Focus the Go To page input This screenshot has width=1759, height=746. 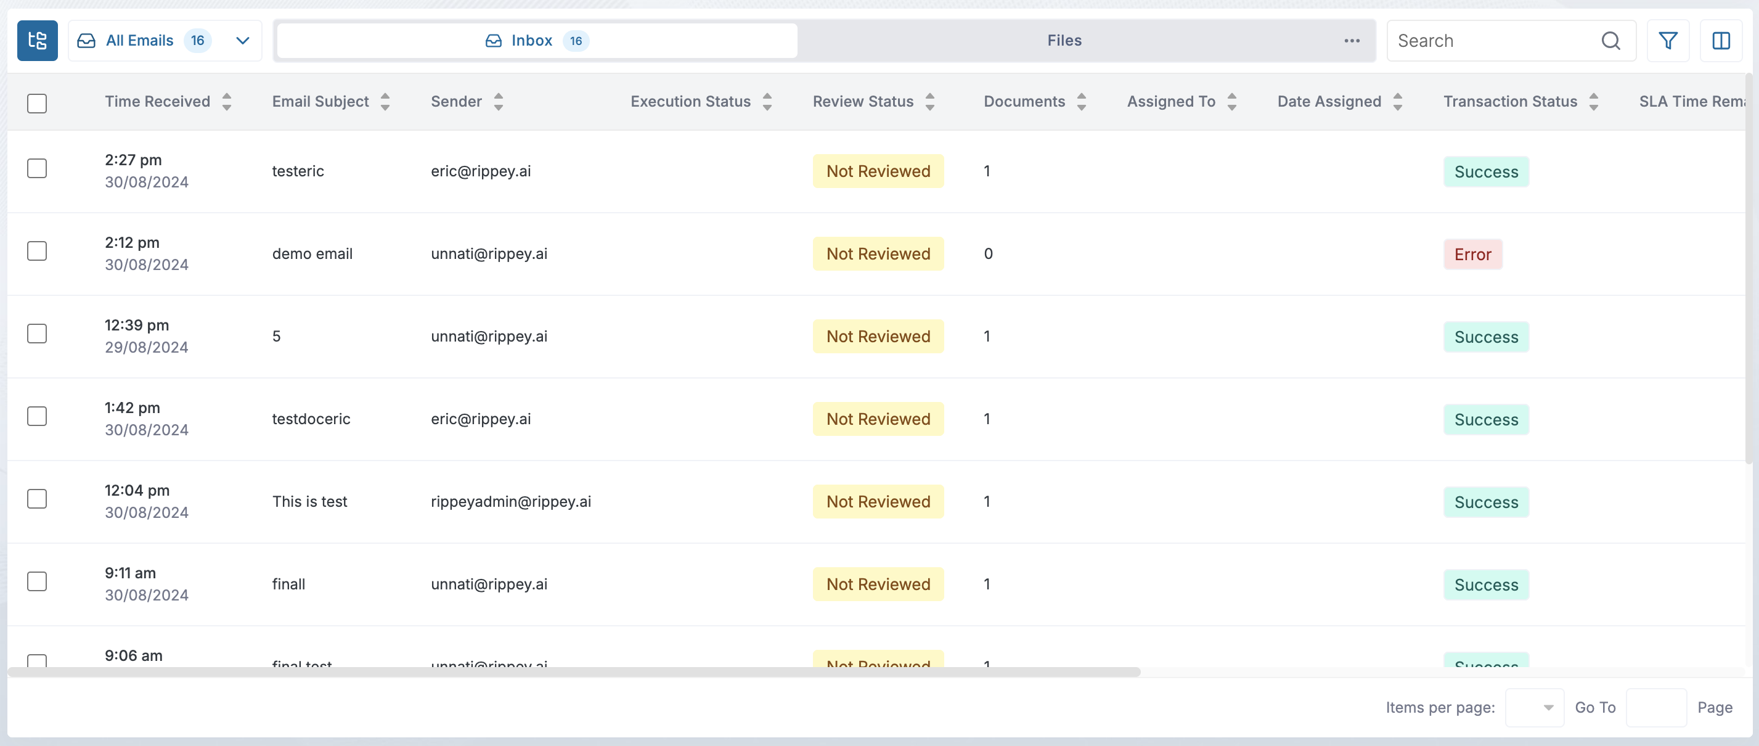(x=1655, y=708)
